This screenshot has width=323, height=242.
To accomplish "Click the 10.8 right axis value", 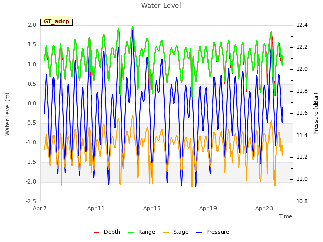I will tap(302, 201).
